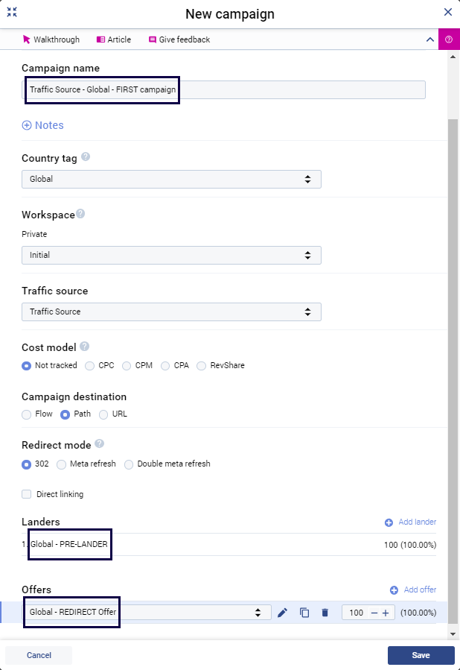Screen dimensions: 460x670
Task: Open the Traffic source dropdown
Action: coord(171,312)
